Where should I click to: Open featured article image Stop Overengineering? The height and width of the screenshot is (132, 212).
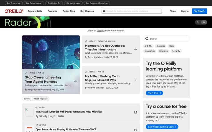point(51,52)
